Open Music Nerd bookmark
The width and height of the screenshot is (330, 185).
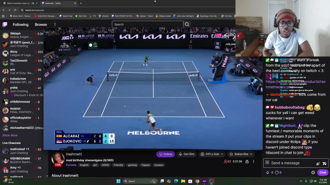point(20,16)
